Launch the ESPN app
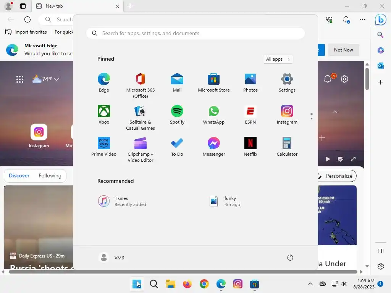Viewport: 391px width, 293px height. (x=250, y=115)
